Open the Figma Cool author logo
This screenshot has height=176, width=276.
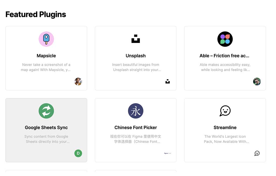[168, 153]
